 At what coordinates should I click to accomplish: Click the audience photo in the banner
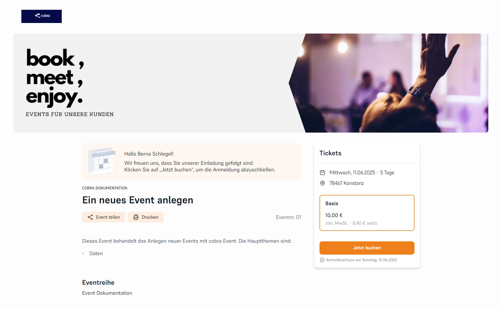(x=391, y=83)
